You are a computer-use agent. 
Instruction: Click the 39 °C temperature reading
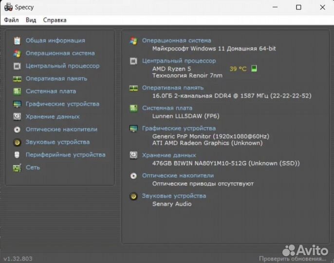[238, 69]
